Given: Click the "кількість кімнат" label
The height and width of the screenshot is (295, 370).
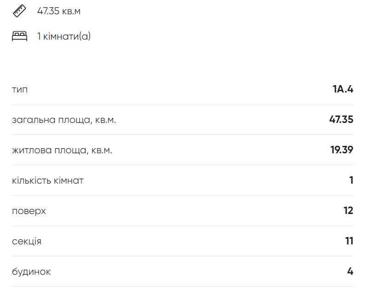Looking at the screenshot, I should point(48,180).
